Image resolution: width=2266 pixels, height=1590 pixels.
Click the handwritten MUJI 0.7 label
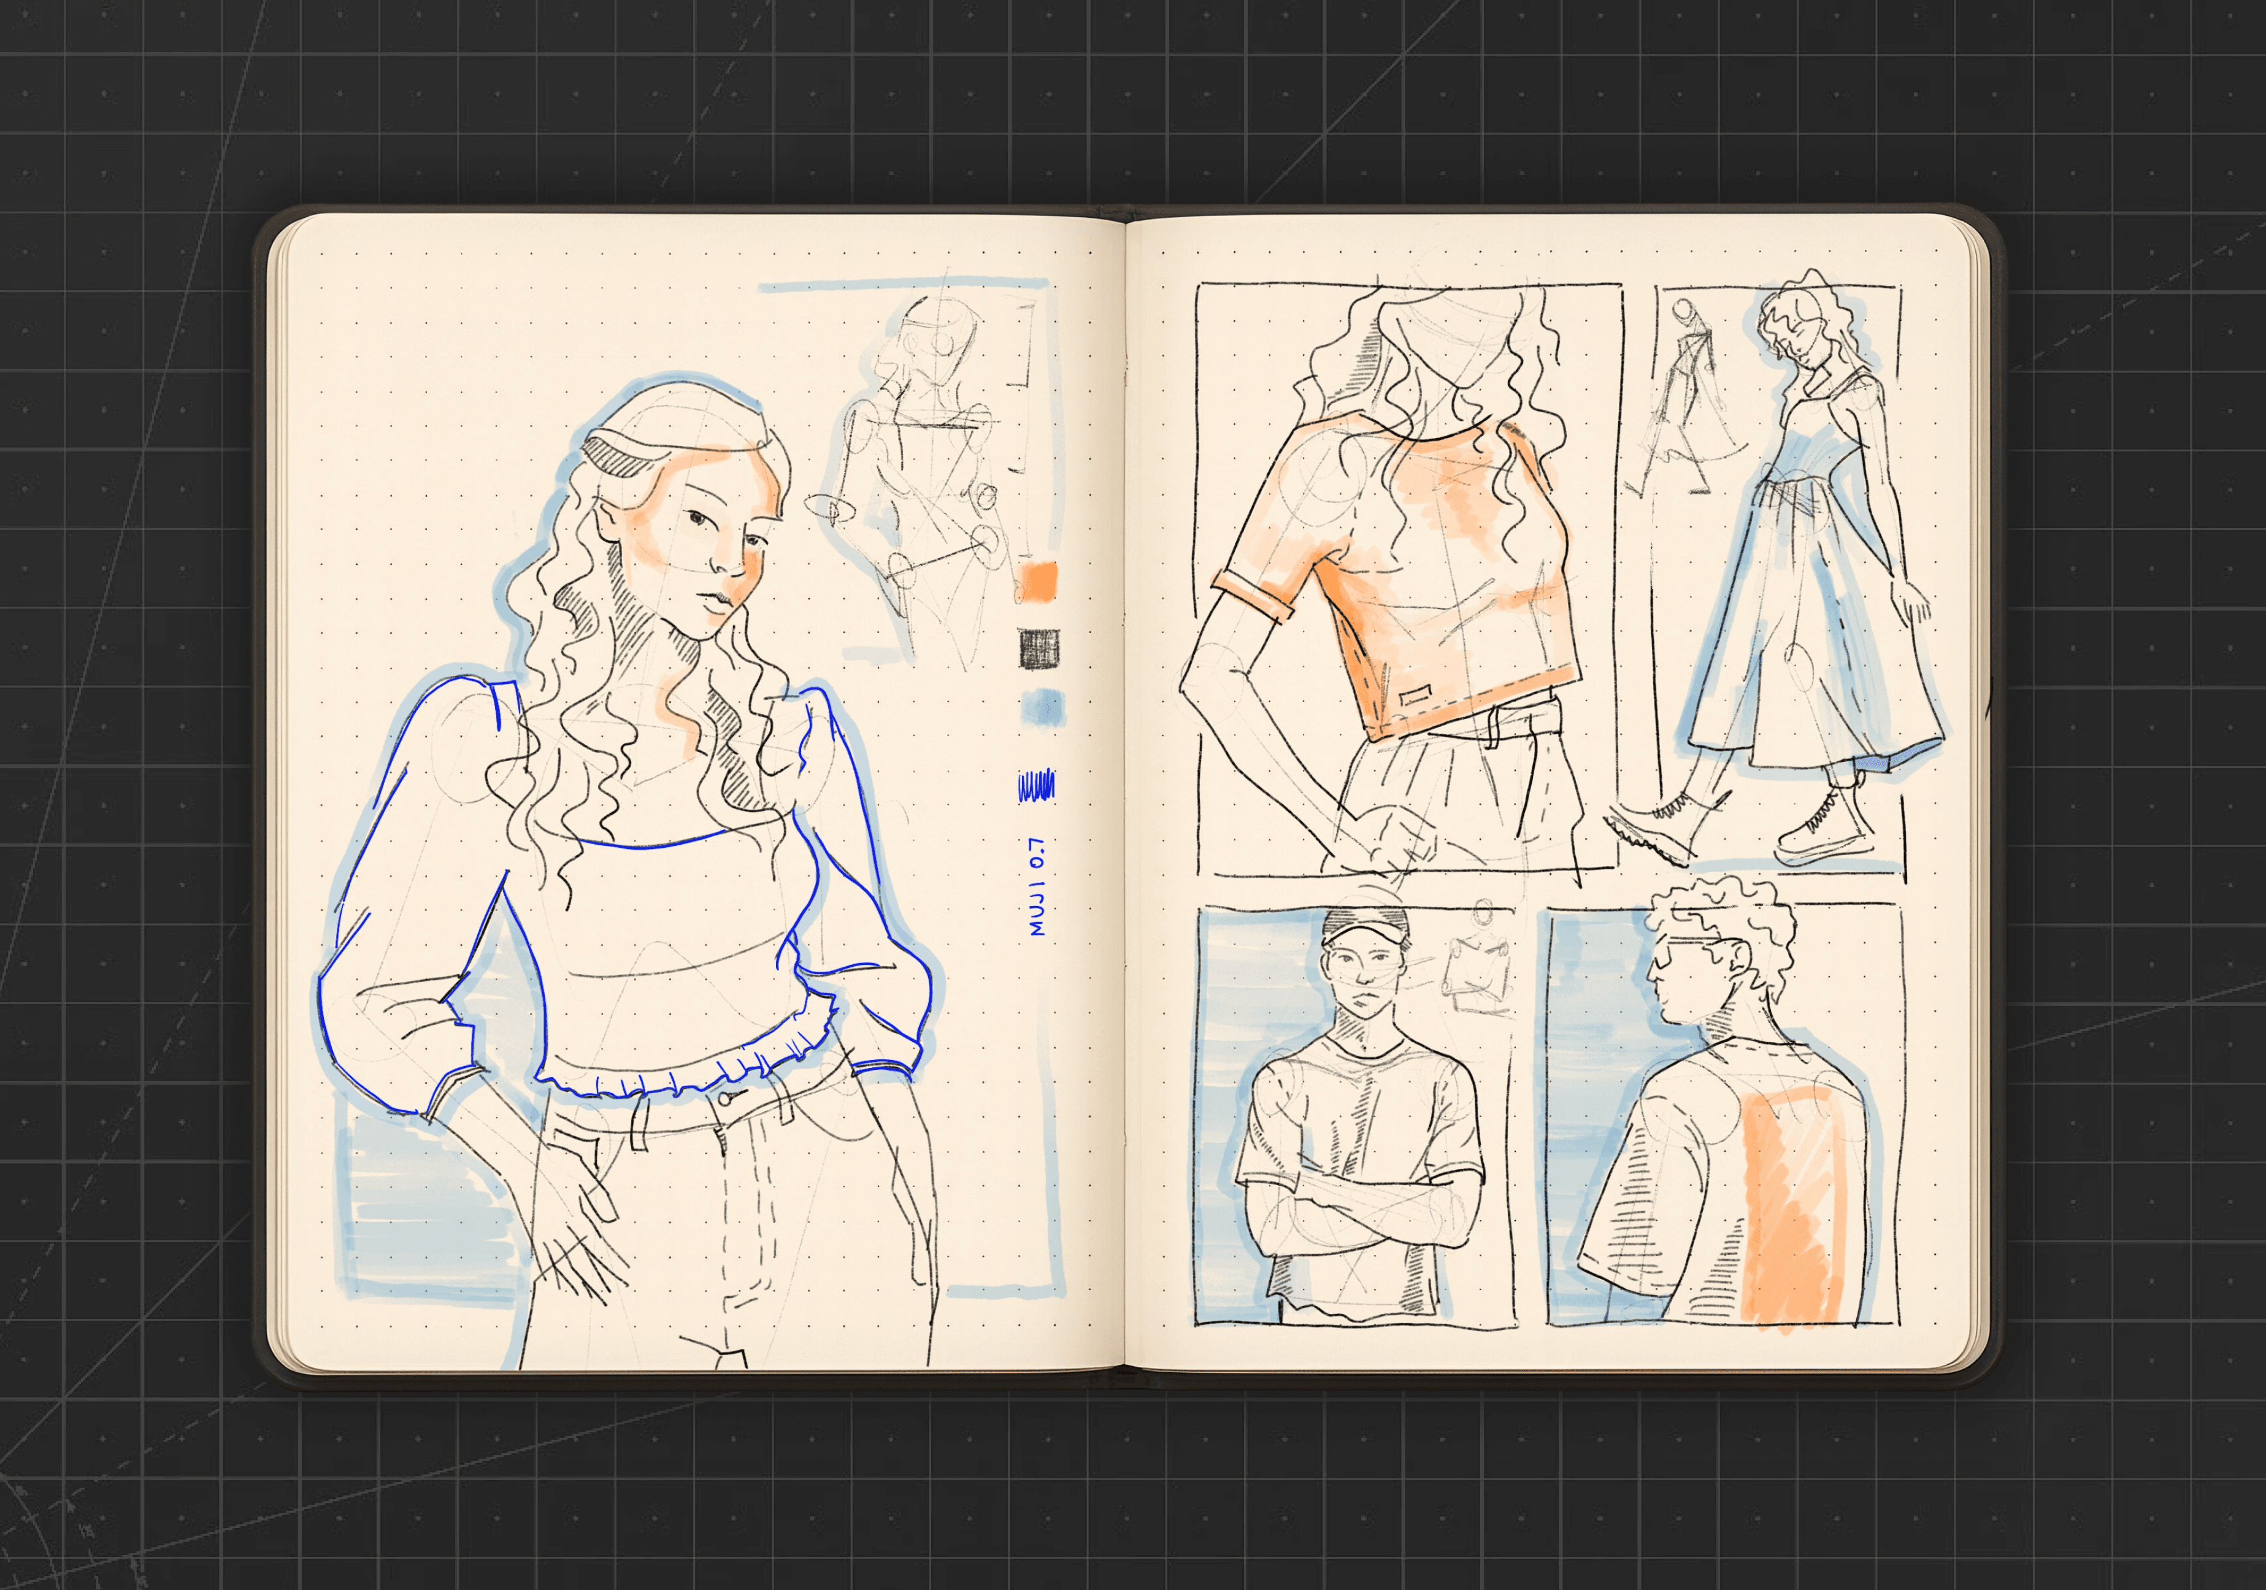click(x=1036, y=887)
